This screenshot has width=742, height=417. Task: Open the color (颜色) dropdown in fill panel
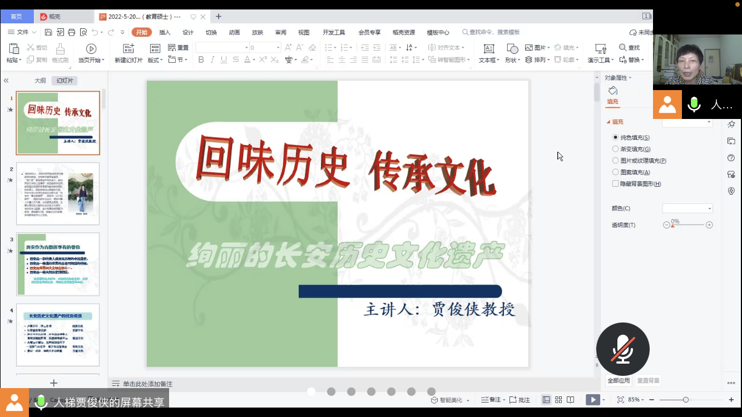click(687, 209)
